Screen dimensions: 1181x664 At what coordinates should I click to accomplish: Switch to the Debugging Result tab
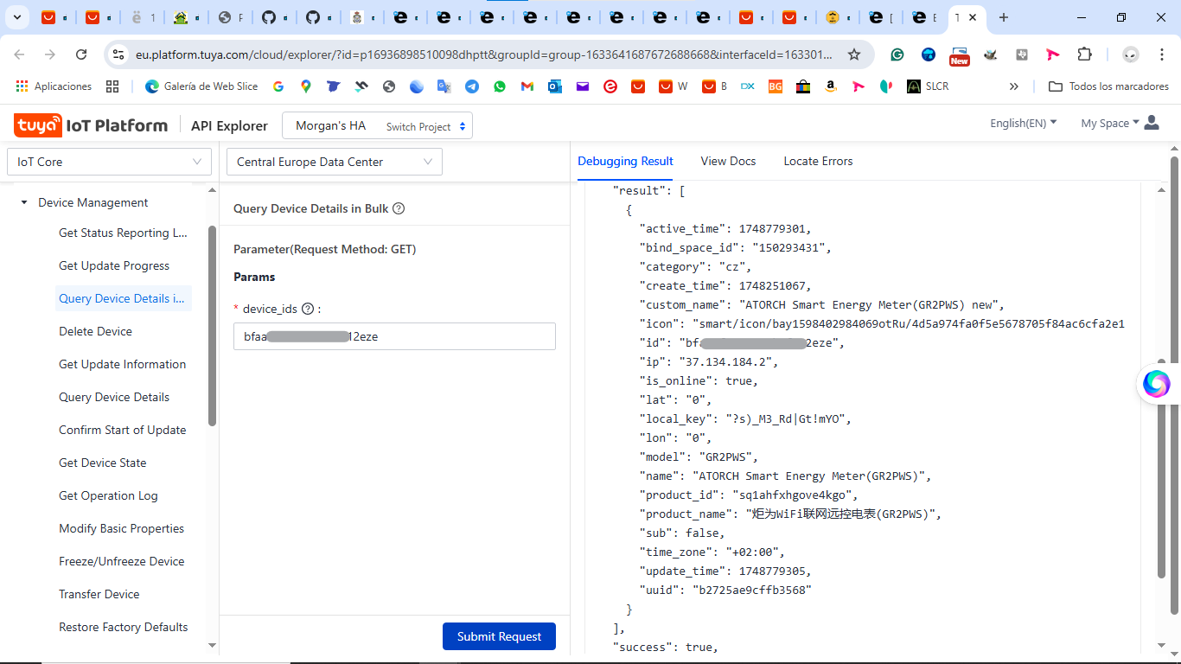[x=625, y=161]
